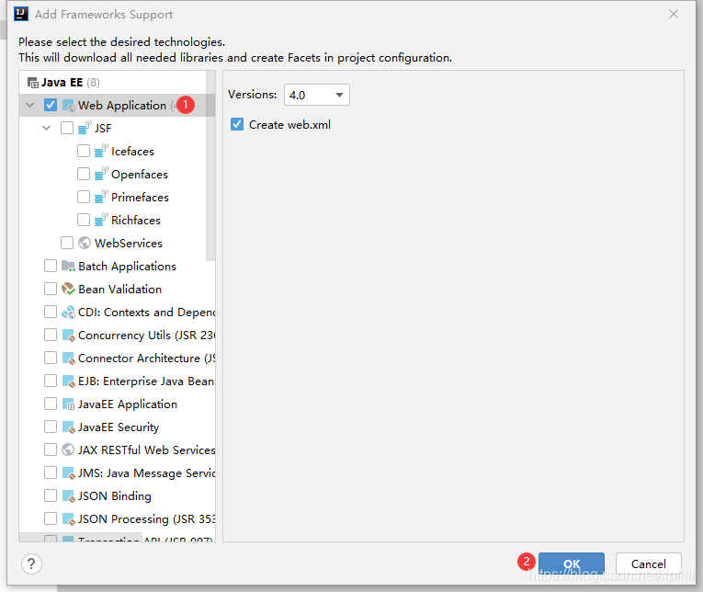Click the Web Application framework icon
The image size is (703, 592).
[x=68, y=106]
